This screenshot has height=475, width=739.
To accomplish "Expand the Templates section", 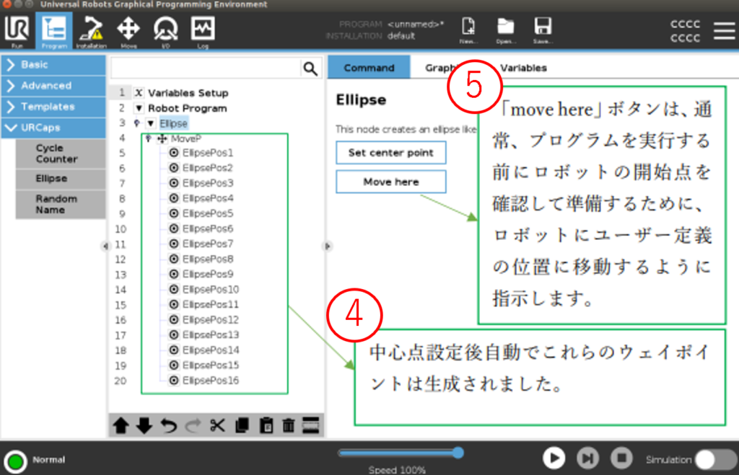I will pyautogui.click(x=53, y=107).
